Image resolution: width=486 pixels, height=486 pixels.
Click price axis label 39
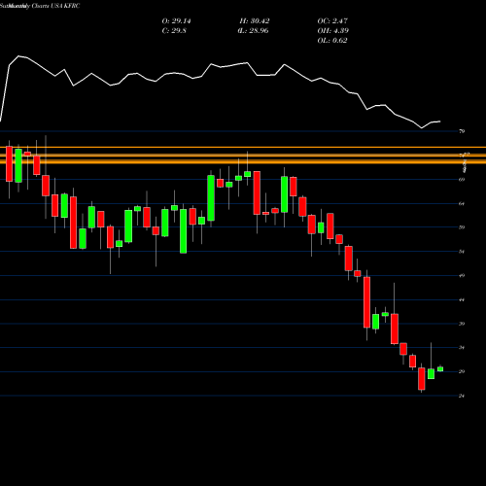[x=462, y=324]
